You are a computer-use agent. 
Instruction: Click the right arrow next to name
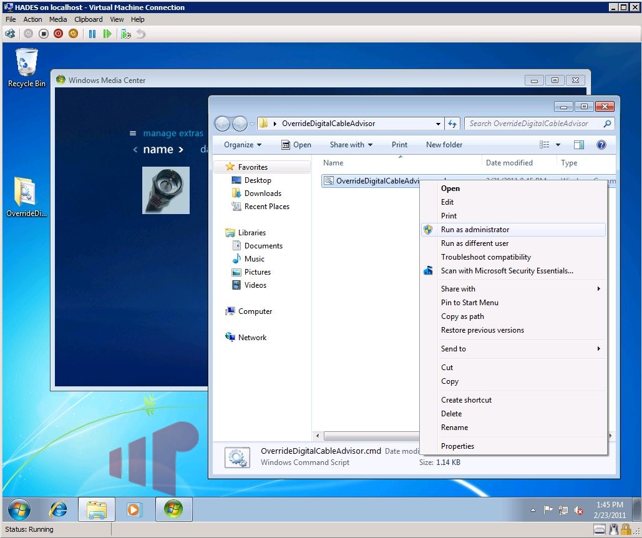pyautogui.click(x=180, y=150)
